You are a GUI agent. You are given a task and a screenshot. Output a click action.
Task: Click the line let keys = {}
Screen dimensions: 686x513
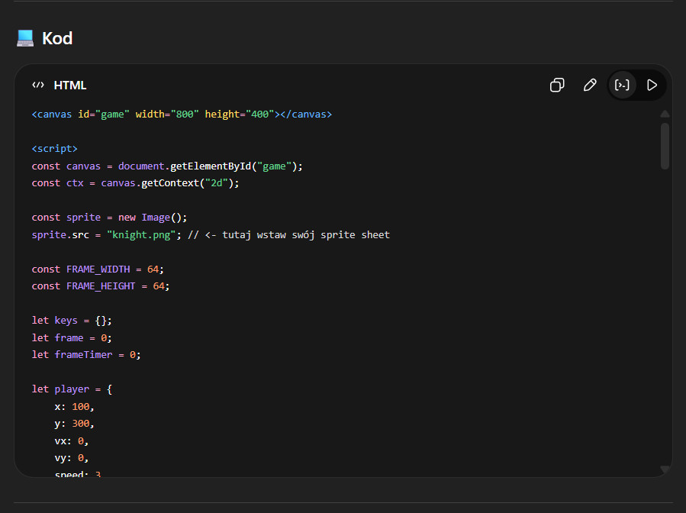(72, 321)
